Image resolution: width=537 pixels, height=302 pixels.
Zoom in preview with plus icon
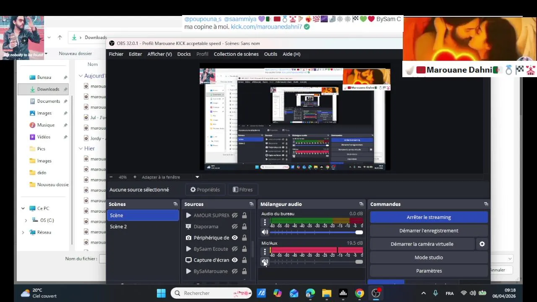point(135,177)
